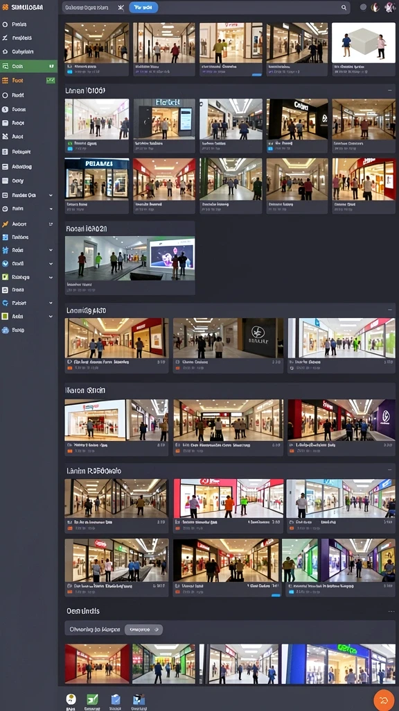Click the magnifier icon in the search bar
The image size is (399, 711).
[x=344, y=8]
